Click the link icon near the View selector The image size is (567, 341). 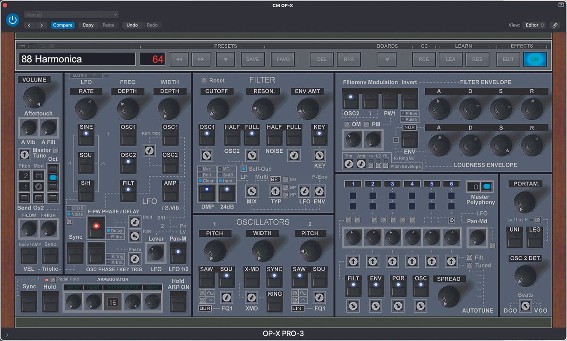(556, 25)
